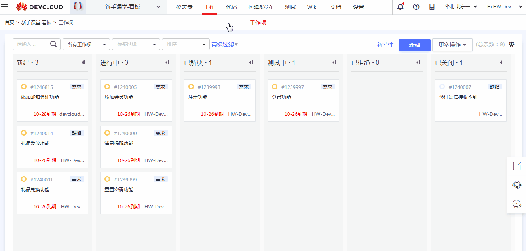Collapse the 新建 column
The height and width of the screenshot is (251, 526).
83,62
